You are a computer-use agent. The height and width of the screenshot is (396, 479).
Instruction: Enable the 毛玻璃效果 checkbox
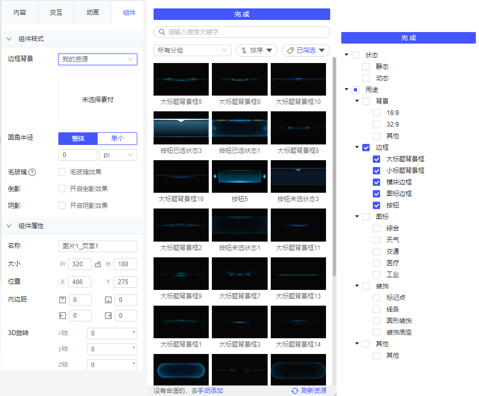62,172
